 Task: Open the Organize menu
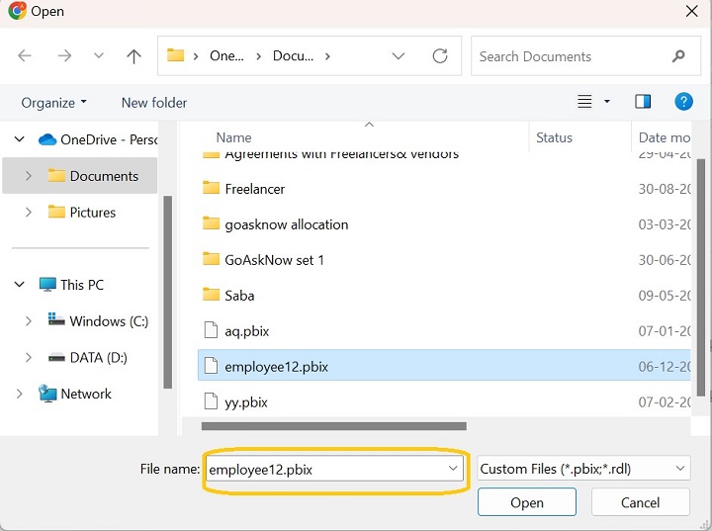coord(53,103)
